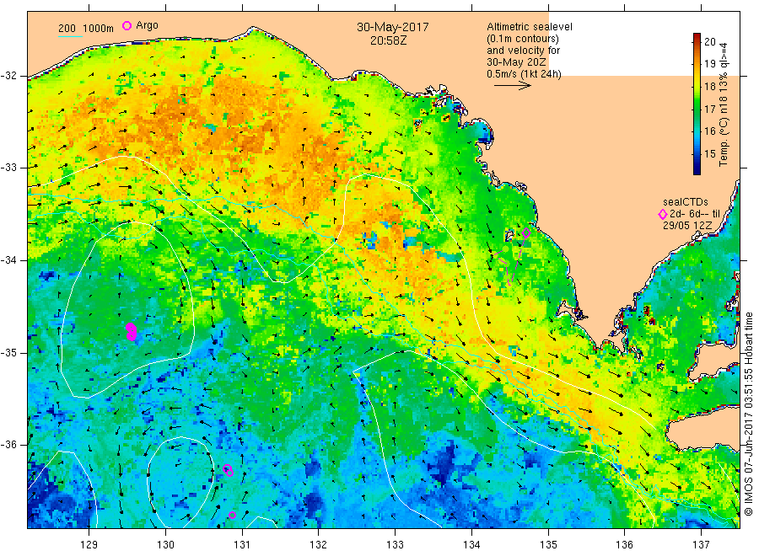Click the IMOS copyright timestamp text
This screenshot has height=556, width=759.
pos(749,414)
